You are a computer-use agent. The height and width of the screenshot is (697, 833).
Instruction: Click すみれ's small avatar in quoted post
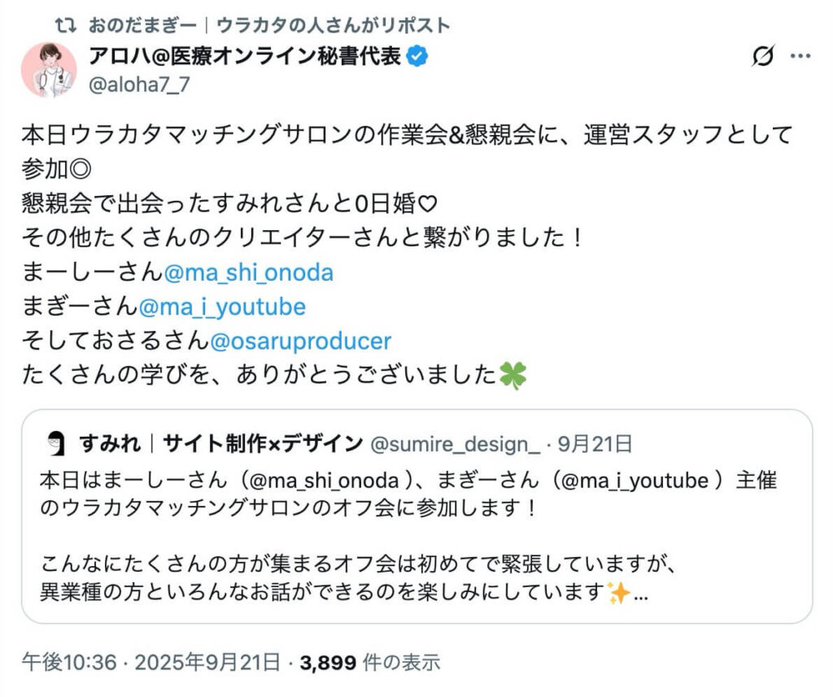point(55,443)
